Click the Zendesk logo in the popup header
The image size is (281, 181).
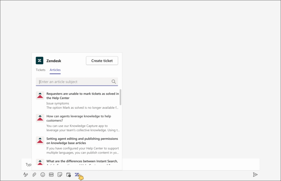40,60
